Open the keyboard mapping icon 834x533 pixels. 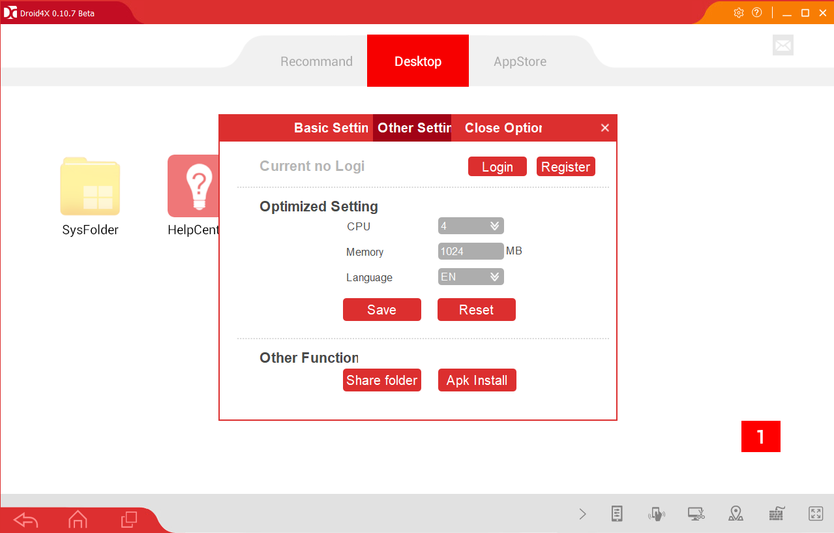tap(776, 514)
